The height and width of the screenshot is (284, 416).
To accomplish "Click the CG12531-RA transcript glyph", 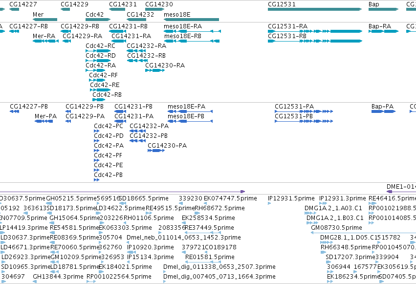I will tap(315, 31).
